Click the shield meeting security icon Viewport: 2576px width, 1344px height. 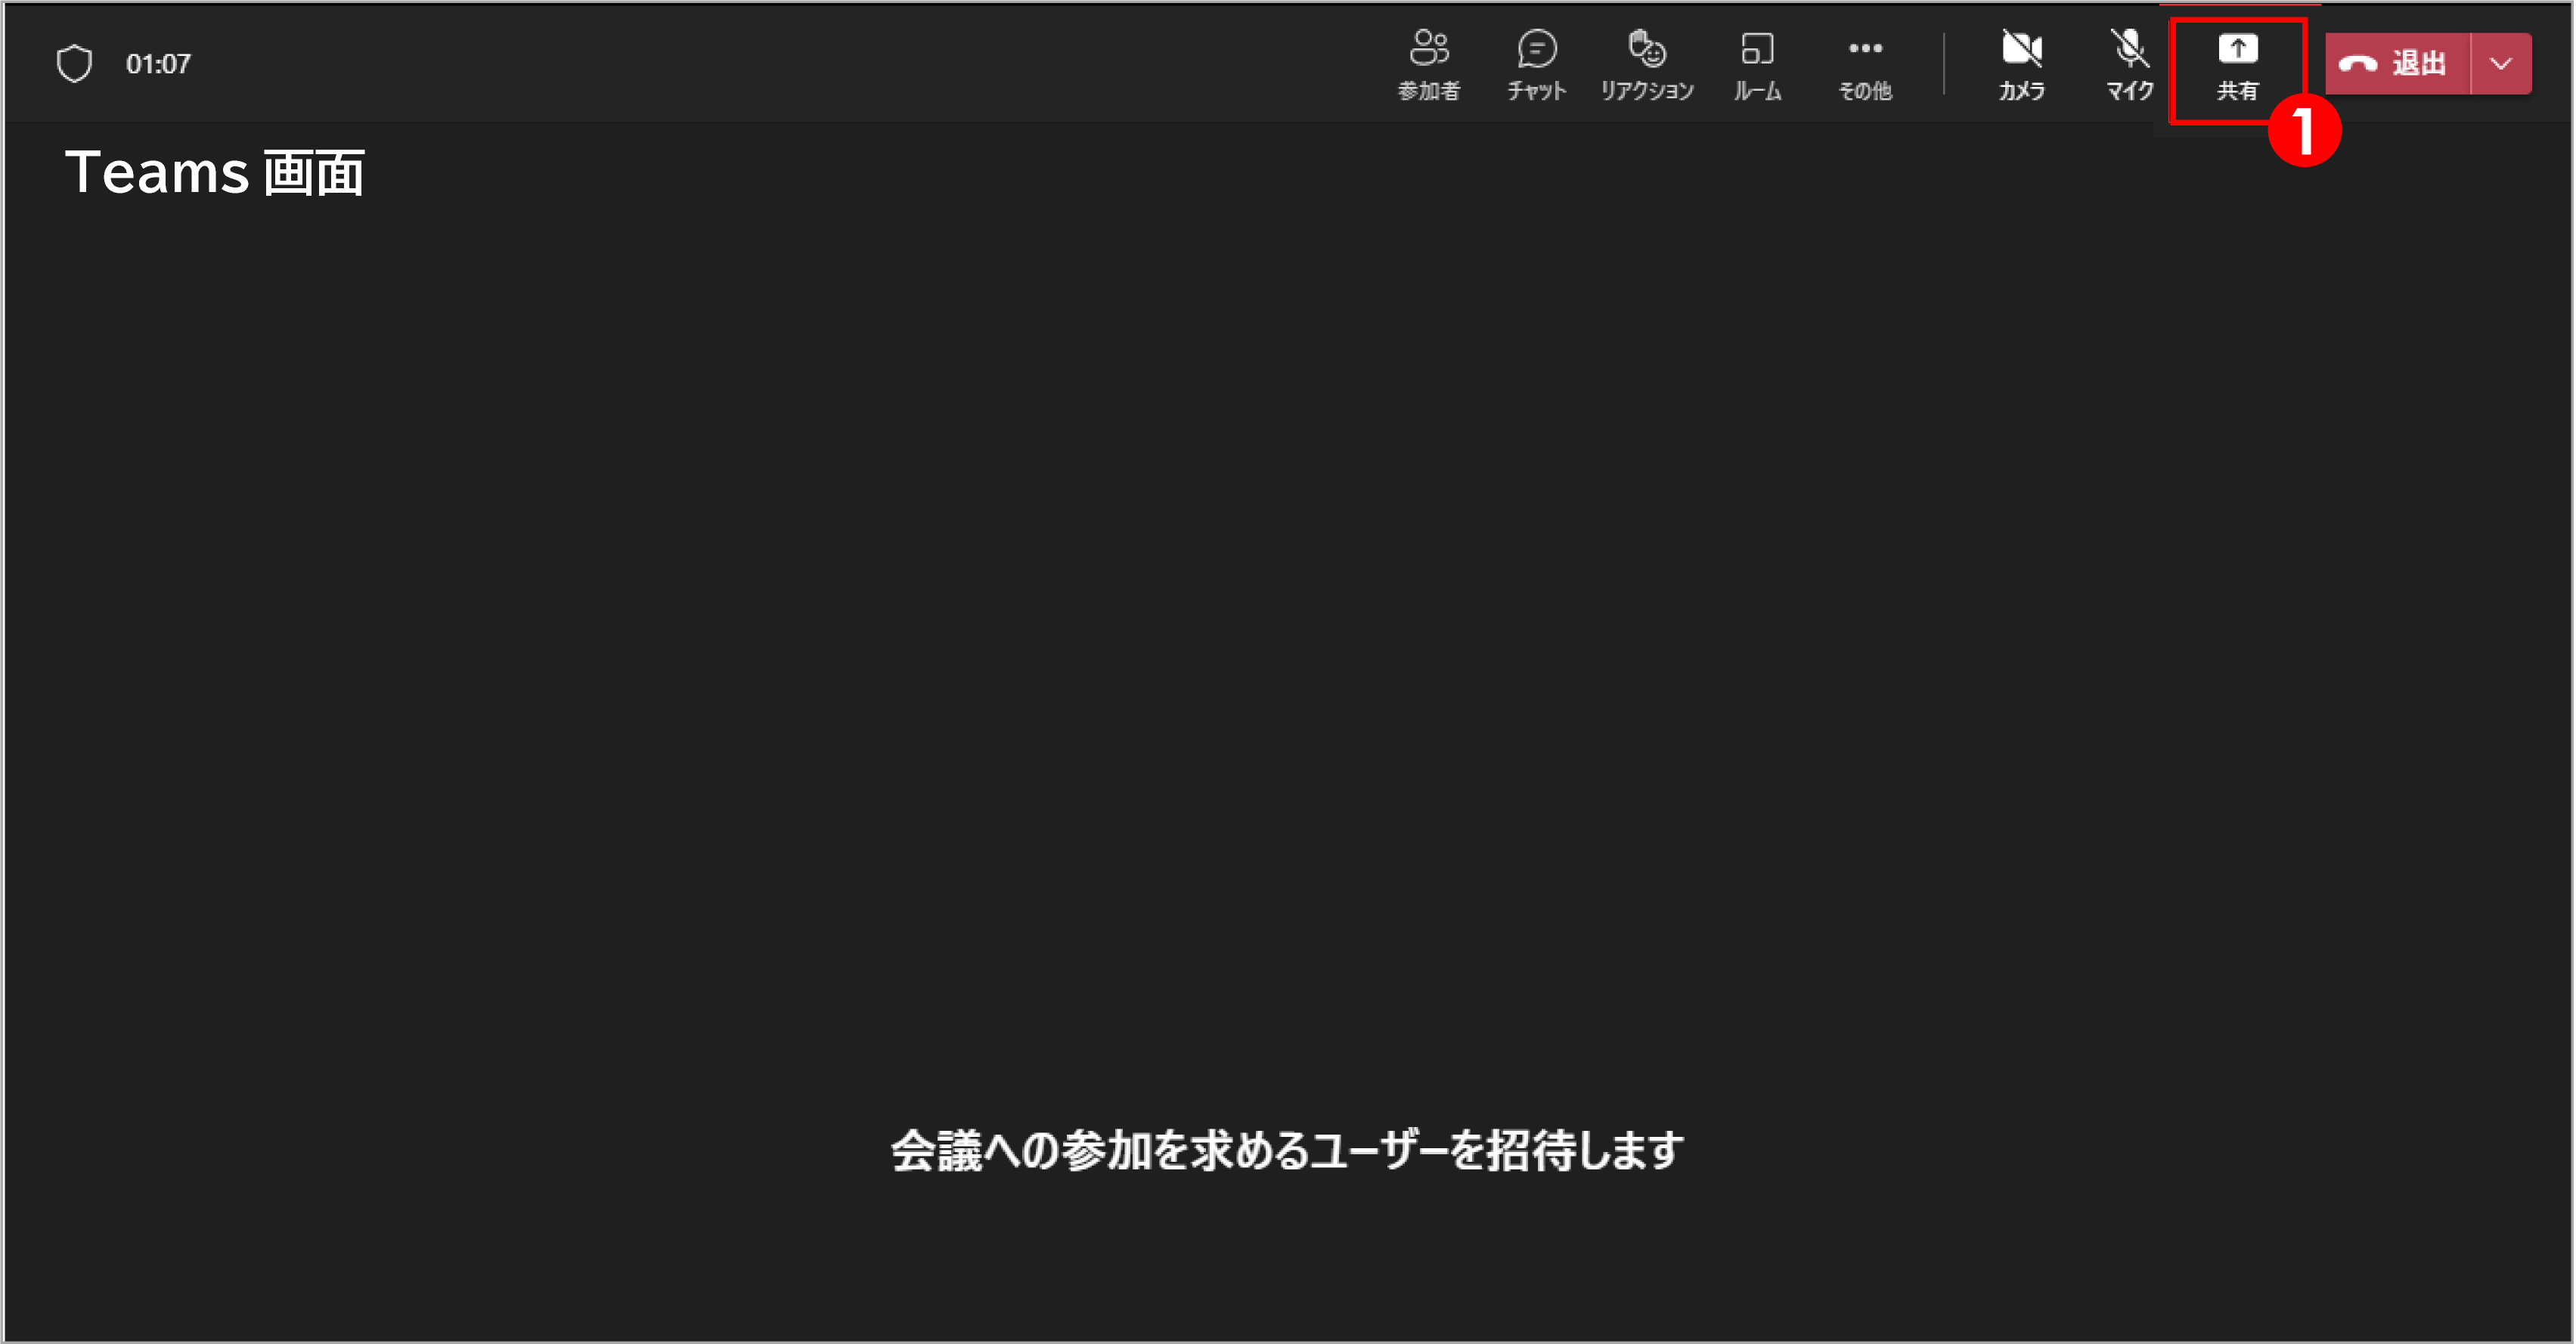[74, 64]
